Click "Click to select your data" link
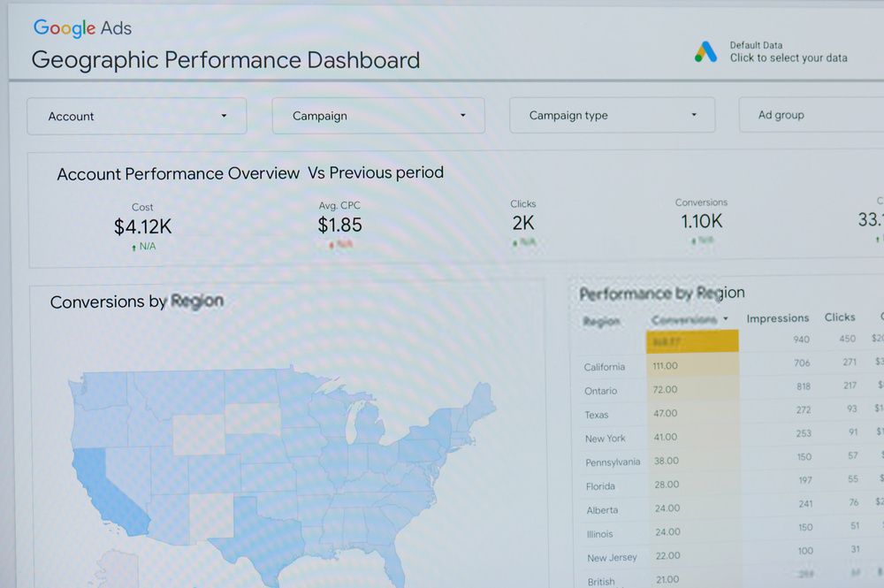This screenshot has width=884, height=588. [789, 57]
